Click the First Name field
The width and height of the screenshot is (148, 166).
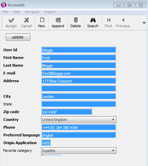(79, 58)
